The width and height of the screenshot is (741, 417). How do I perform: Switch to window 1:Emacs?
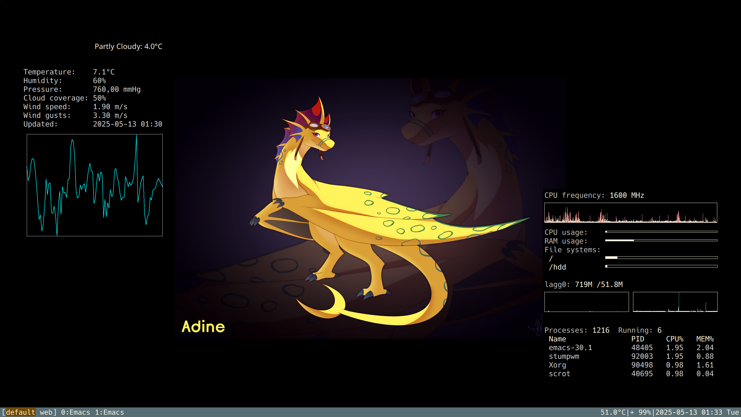pos(109,412)
